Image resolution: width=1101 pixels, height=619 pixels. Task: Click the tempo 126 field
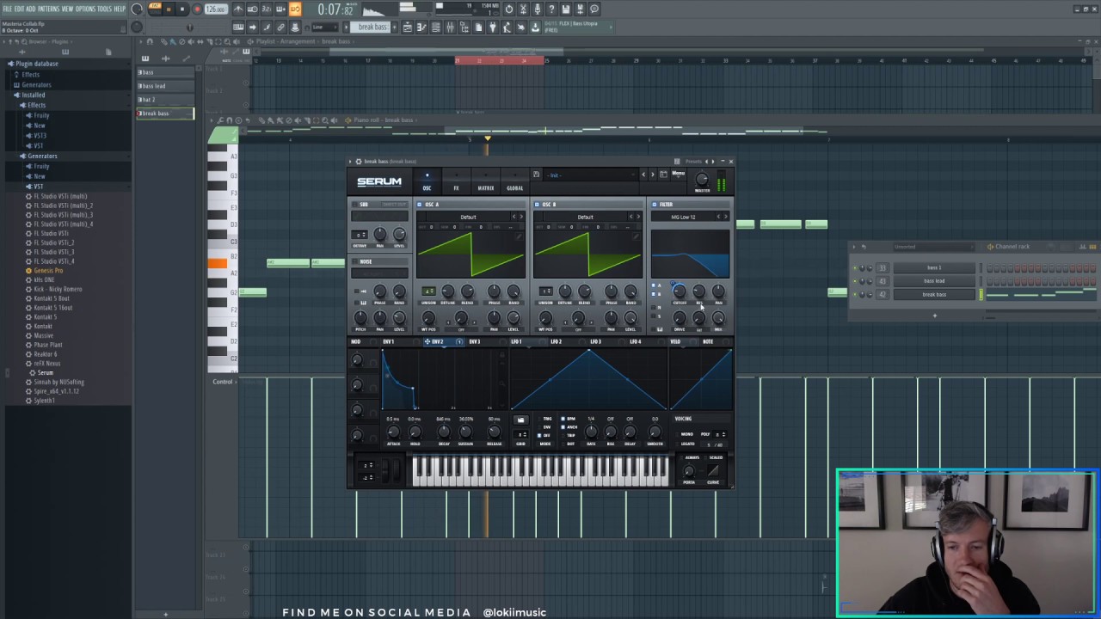(216, 9)
